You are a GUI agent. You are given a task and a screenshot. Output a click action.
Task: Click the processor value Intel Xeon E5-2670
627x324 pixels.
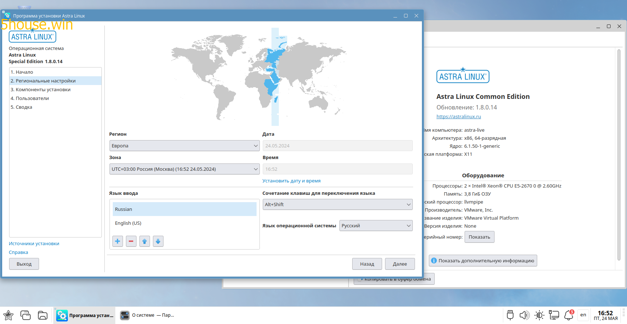513,186
